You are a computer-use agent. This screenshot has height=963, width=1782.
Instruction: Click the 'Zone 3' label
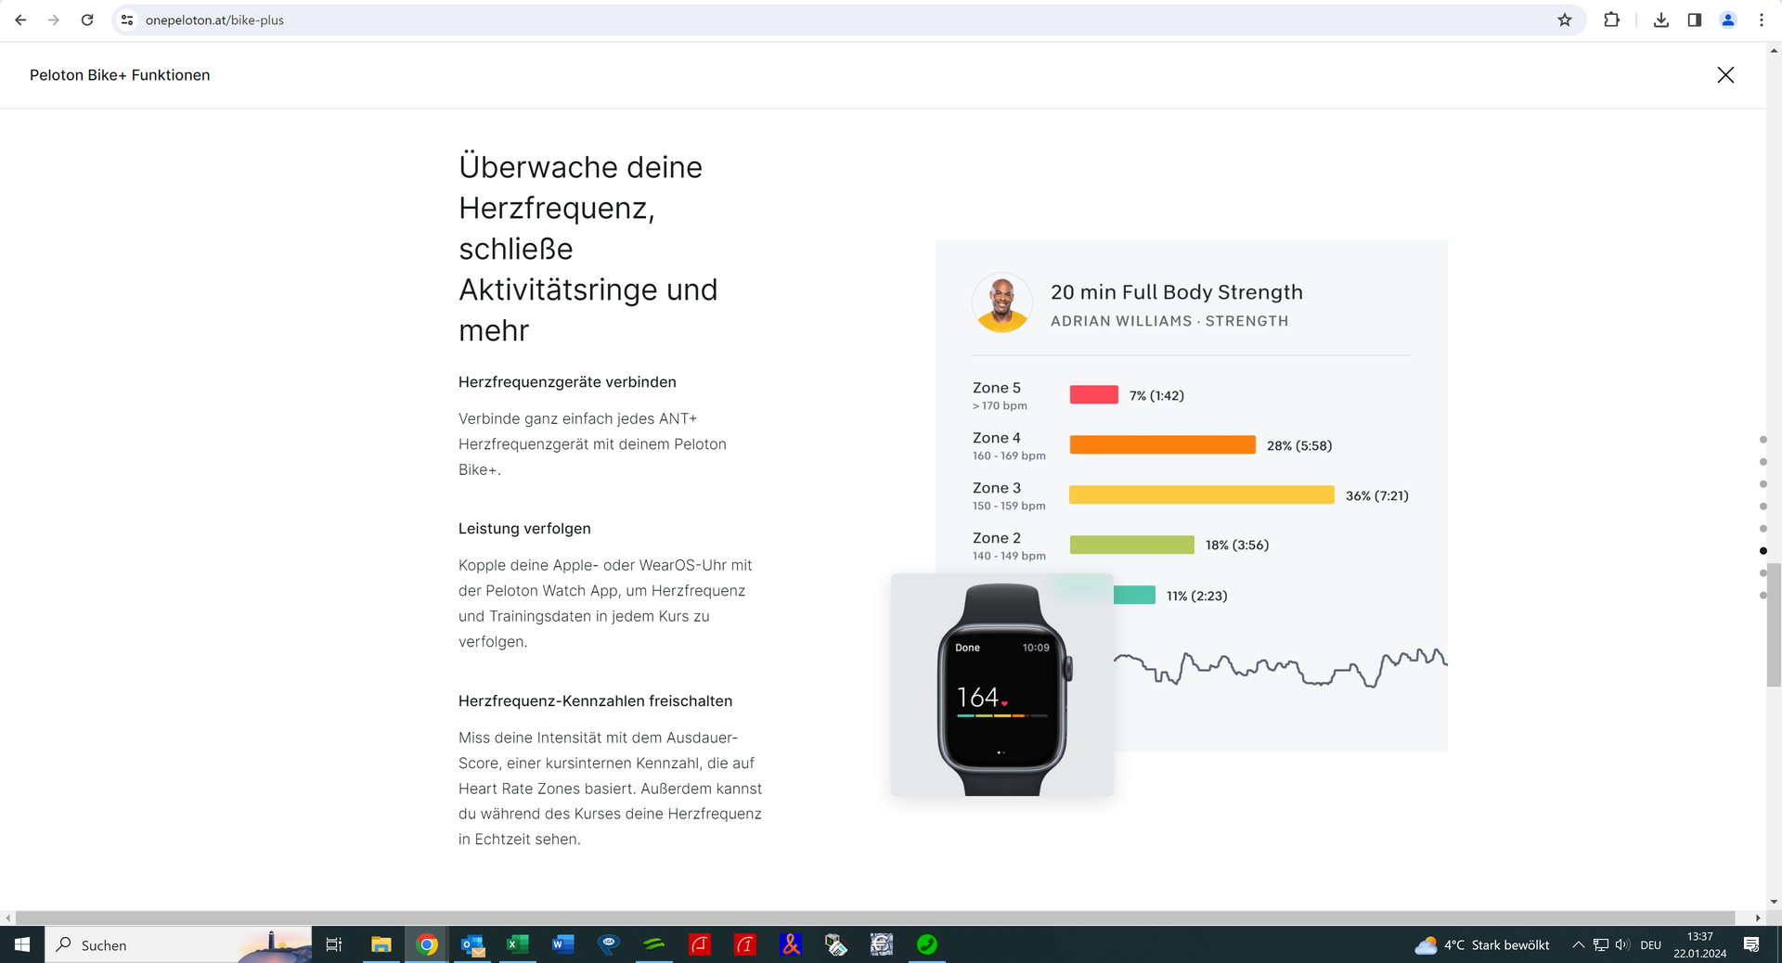(997, 488)
